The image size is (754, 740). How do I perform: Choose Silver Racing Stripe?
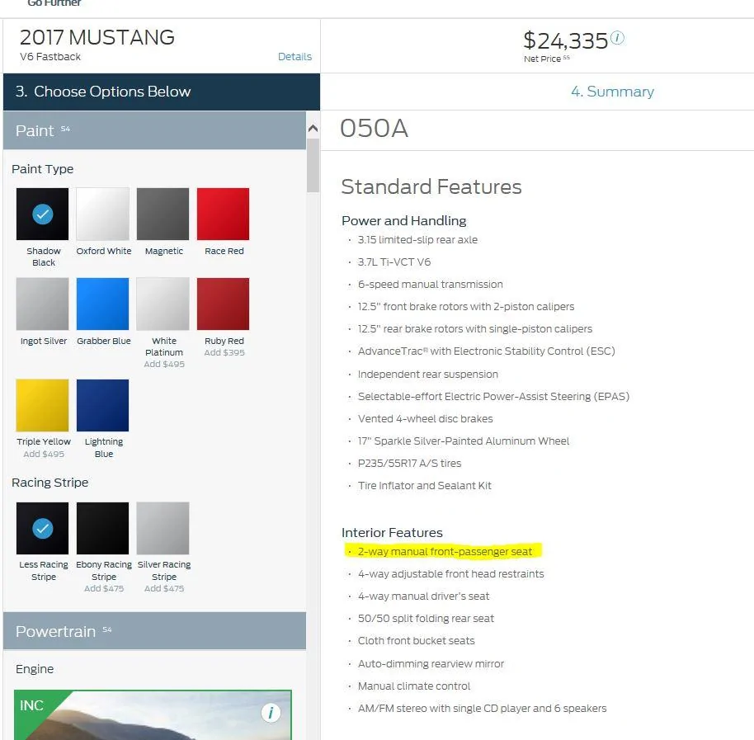click(x=163, y=529)
